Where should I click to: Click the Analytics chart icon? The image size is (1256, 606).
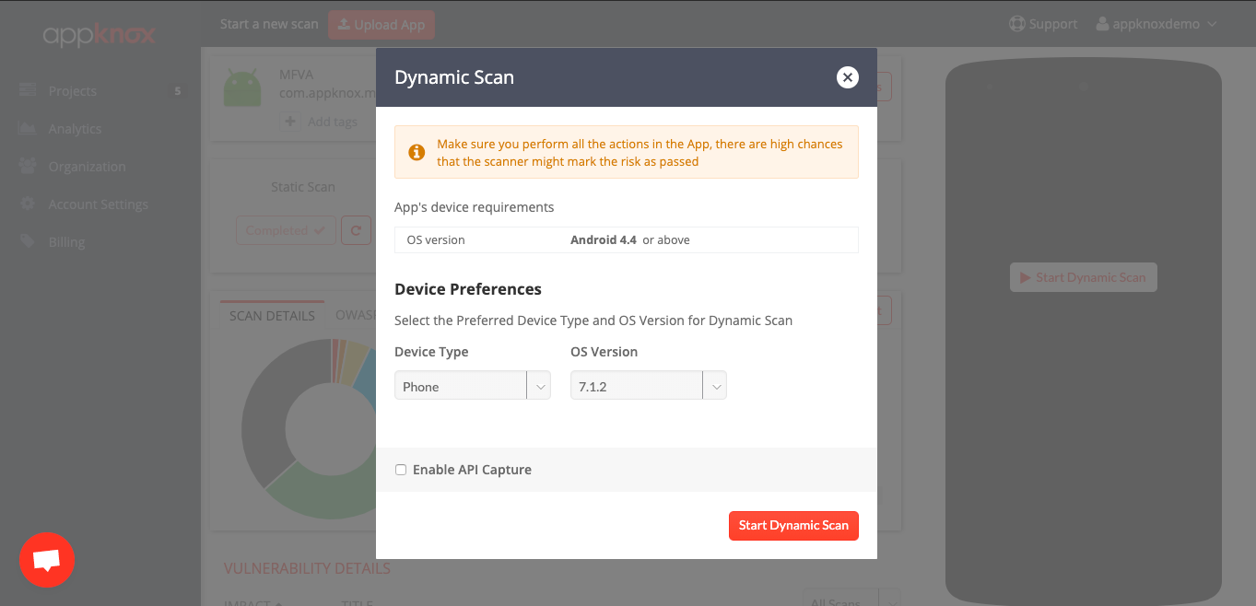[28, 129]
